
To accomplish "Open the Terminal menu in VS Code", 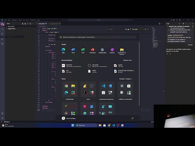I will tap(33, 20).
